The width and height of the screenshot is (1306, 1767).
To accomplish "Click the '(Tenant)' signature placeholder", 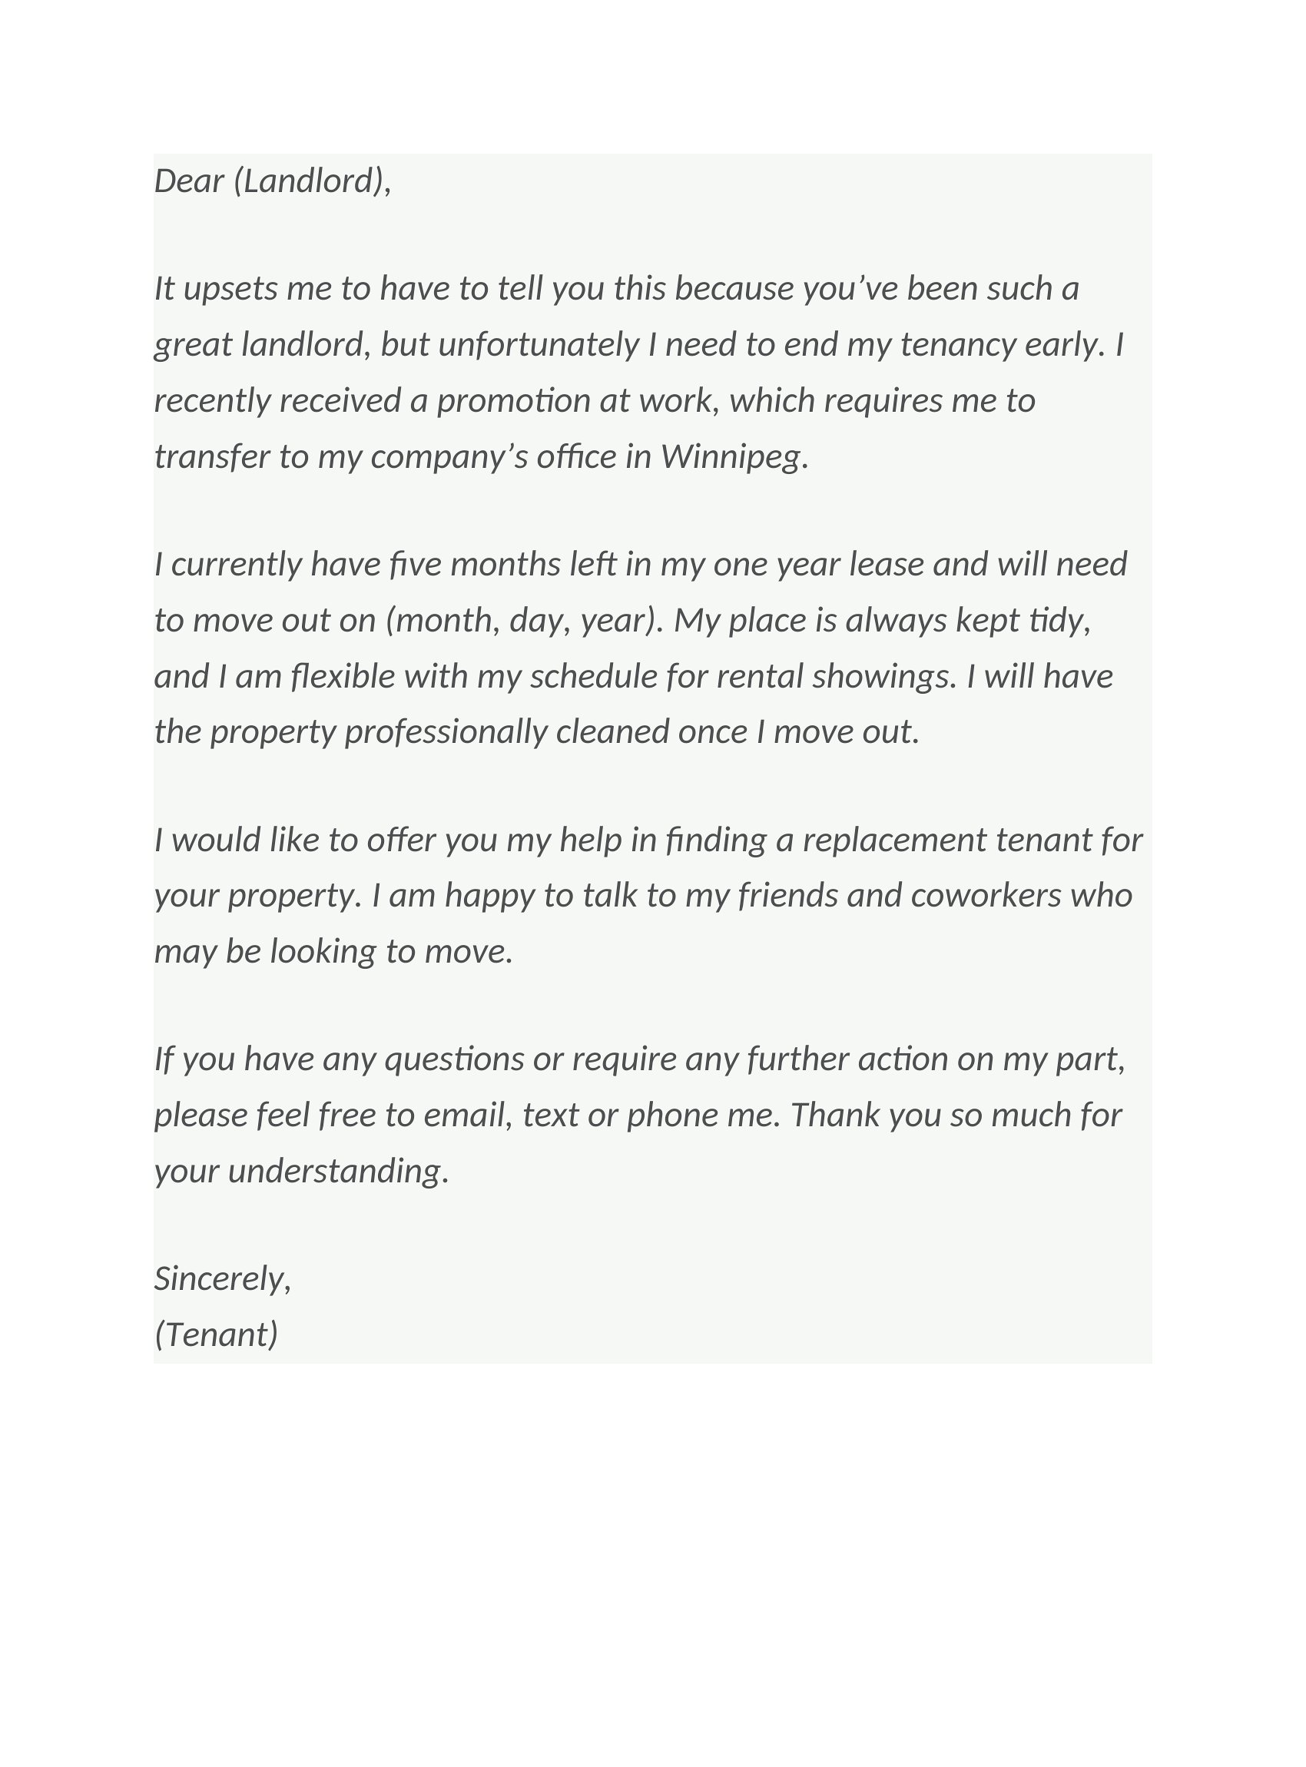I will [217, 1334].
